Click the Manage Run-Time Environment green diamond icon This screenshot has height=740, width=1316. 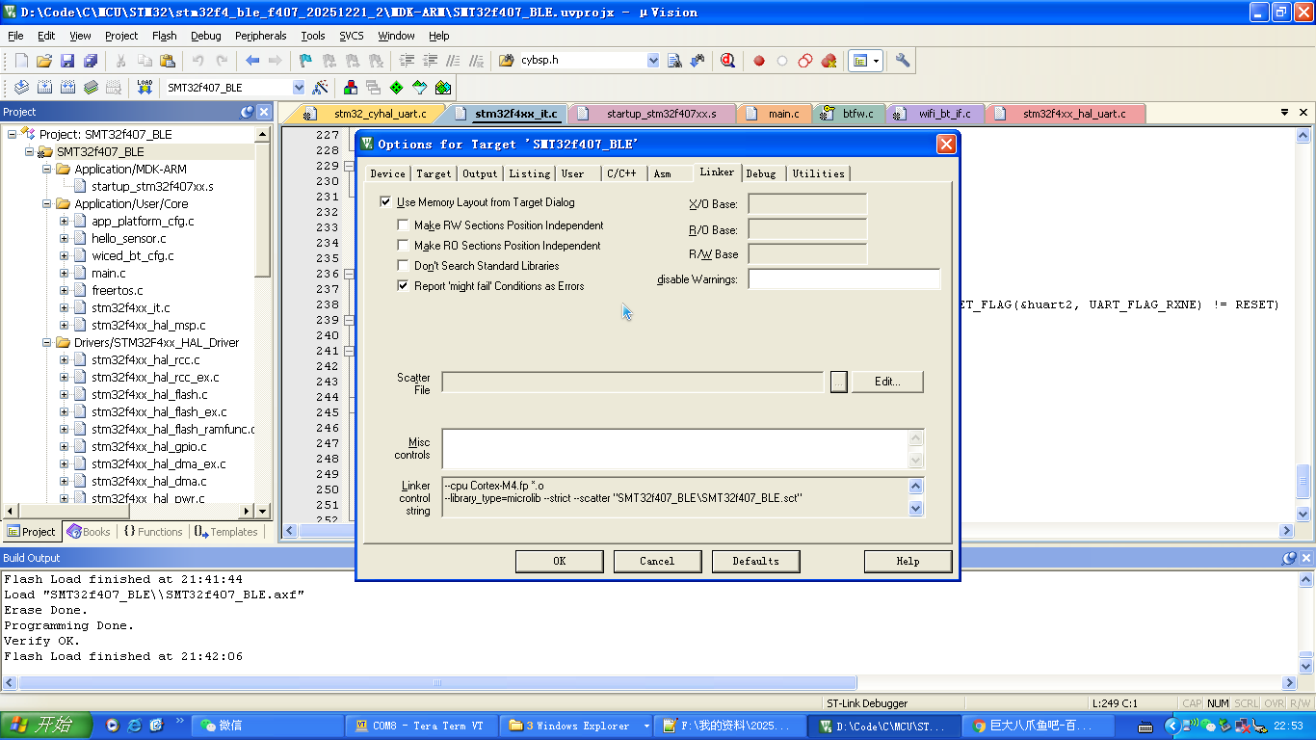point(396,87)
